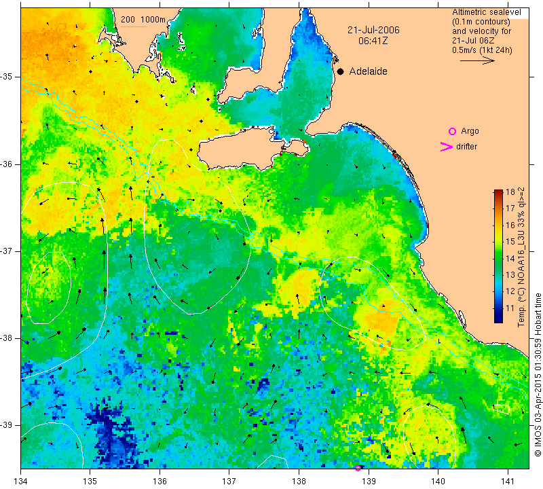This screenshot has width=543, height=489.
Task: Click the -35 latitude axis label
Action: [x=7, y=77]
